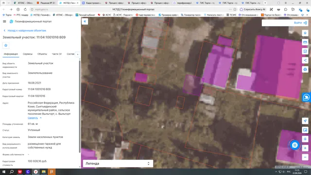
Task: Open tab list dropdown arrow in browser
Action: click(x=9, y=3)
